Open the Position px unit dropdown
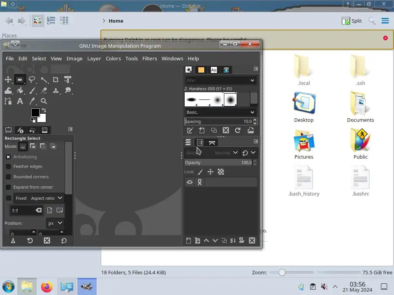The image size is (394, 295). point(55,223)
